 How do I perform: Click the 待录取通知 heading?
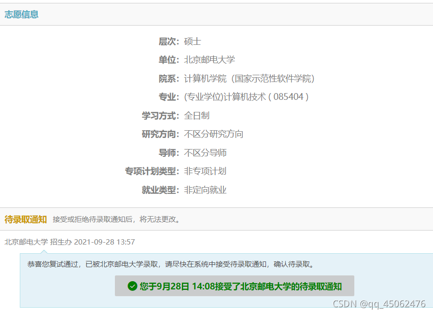pos(26,219)
